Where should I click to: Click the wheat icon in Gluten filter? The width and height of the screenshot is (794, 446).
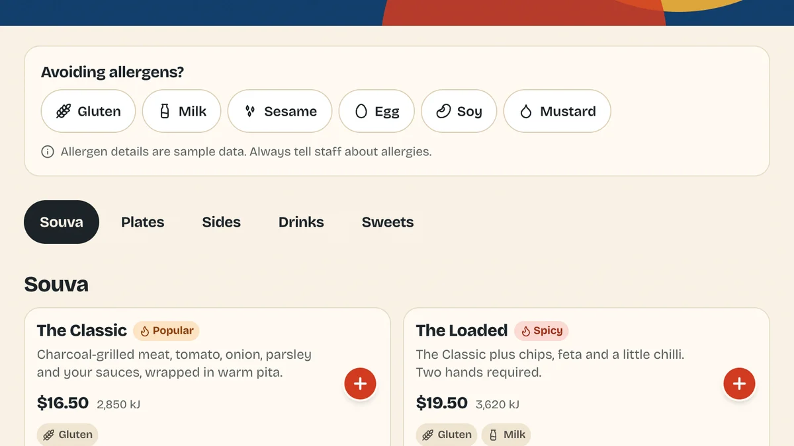[x=63, y=112]
